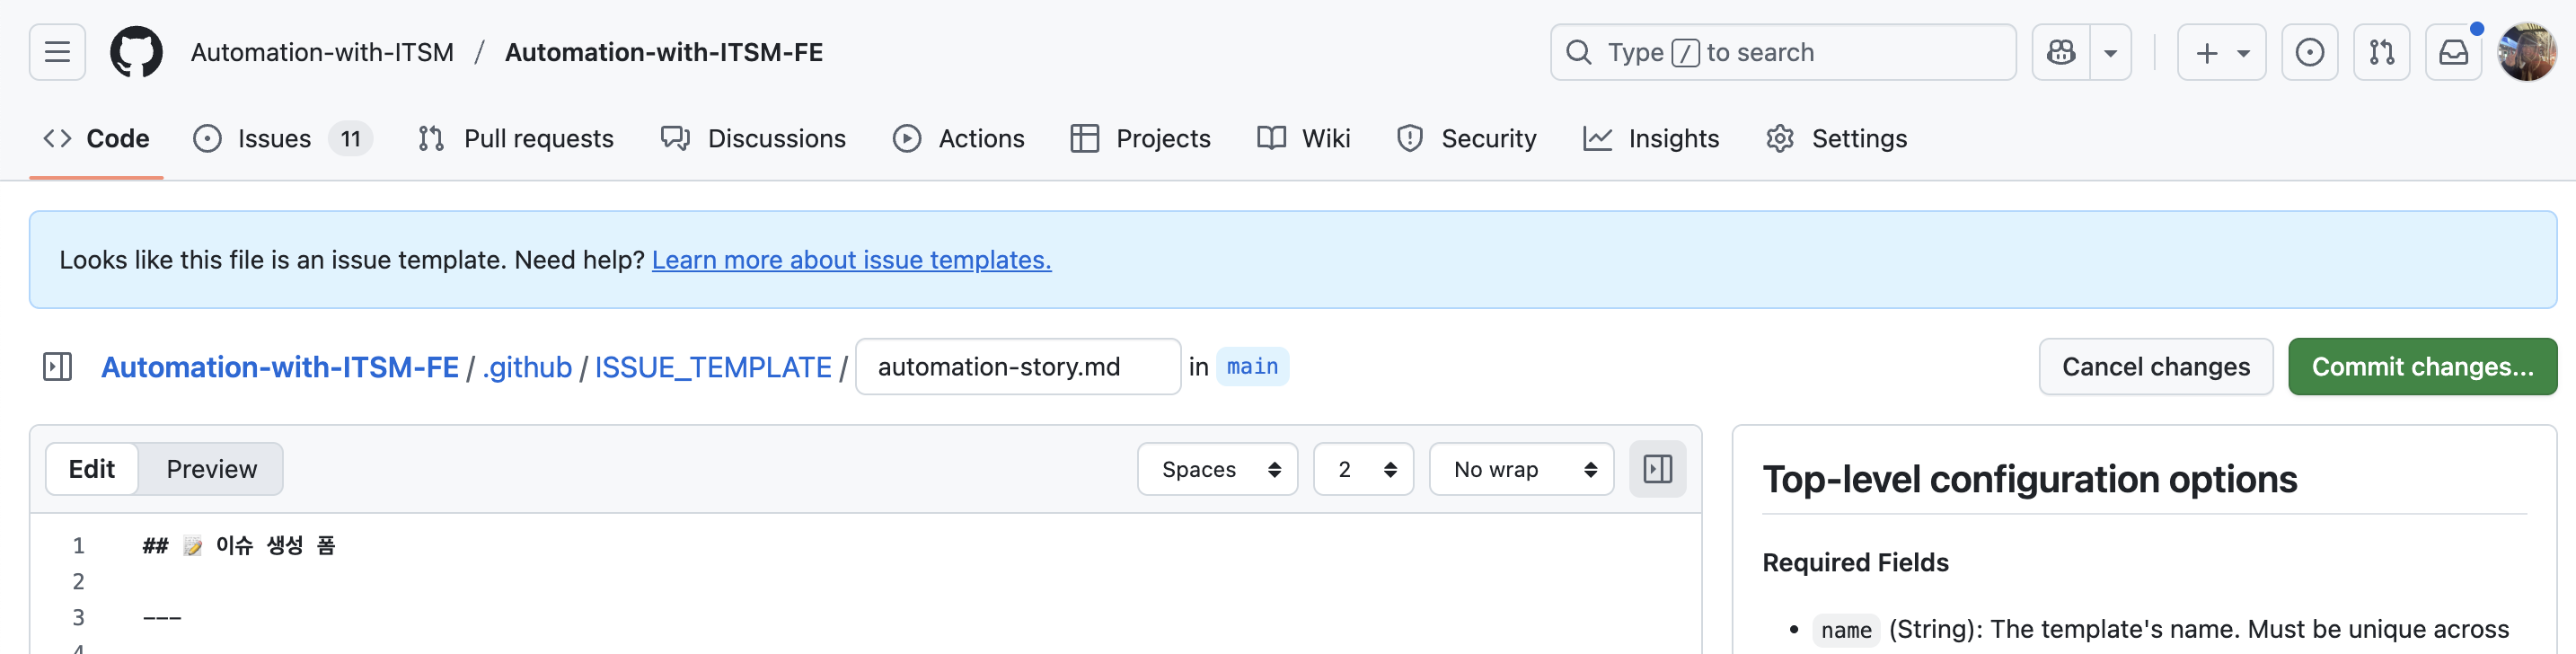Viewport: 2576px width, 654px height.
Task: Click the user profile avatar
Action: pos(2526,52)
